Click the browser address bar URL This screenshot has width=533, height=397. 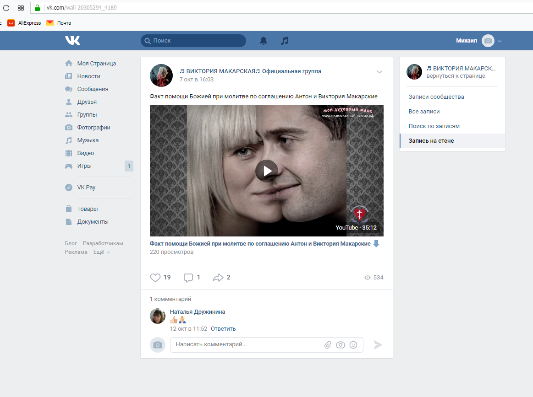[82, 7]
